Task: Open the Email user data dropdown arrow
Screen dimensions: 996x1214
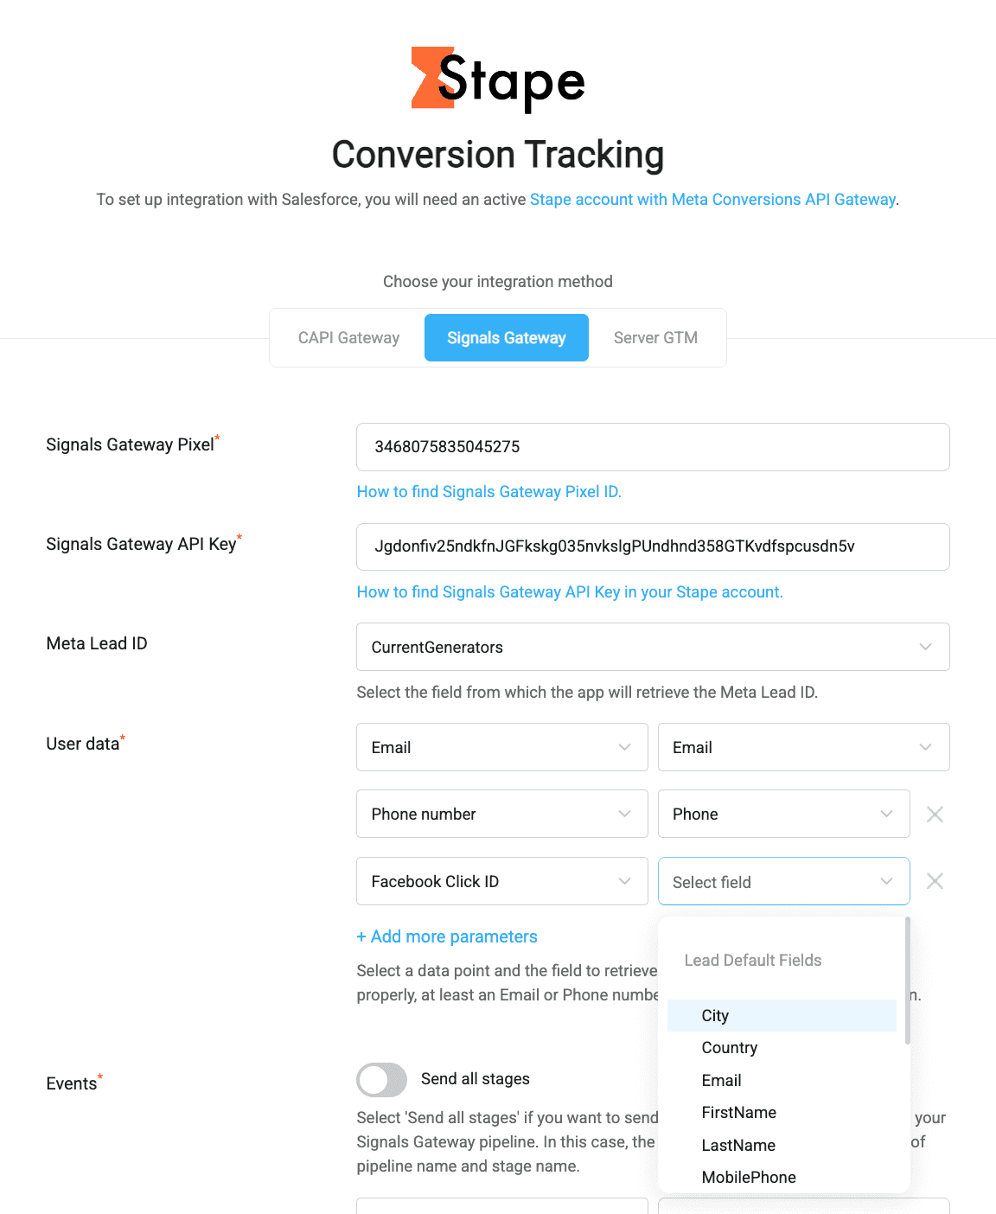Action: [x=623, y=747]
